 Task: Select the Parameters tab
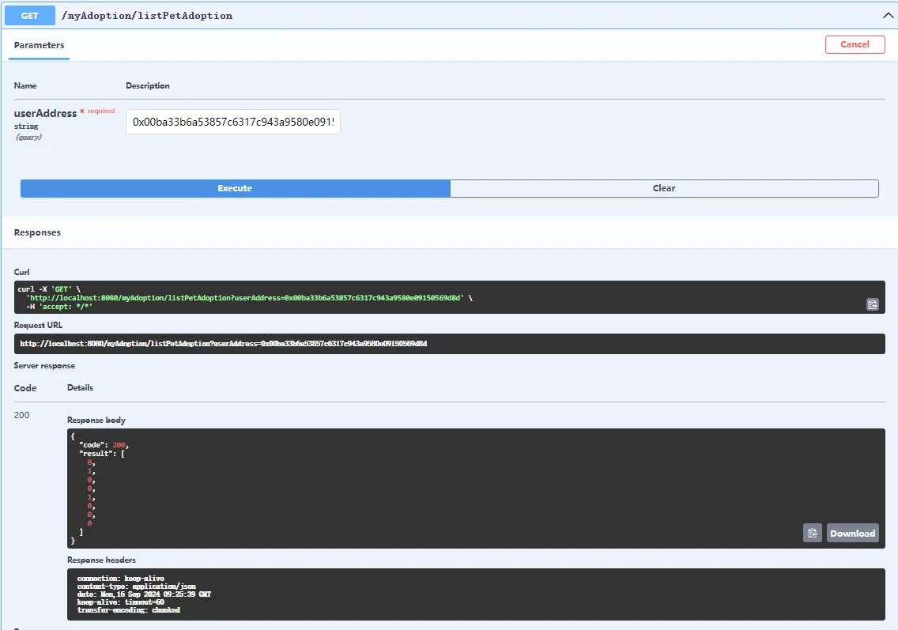click(x=40, y=45)
